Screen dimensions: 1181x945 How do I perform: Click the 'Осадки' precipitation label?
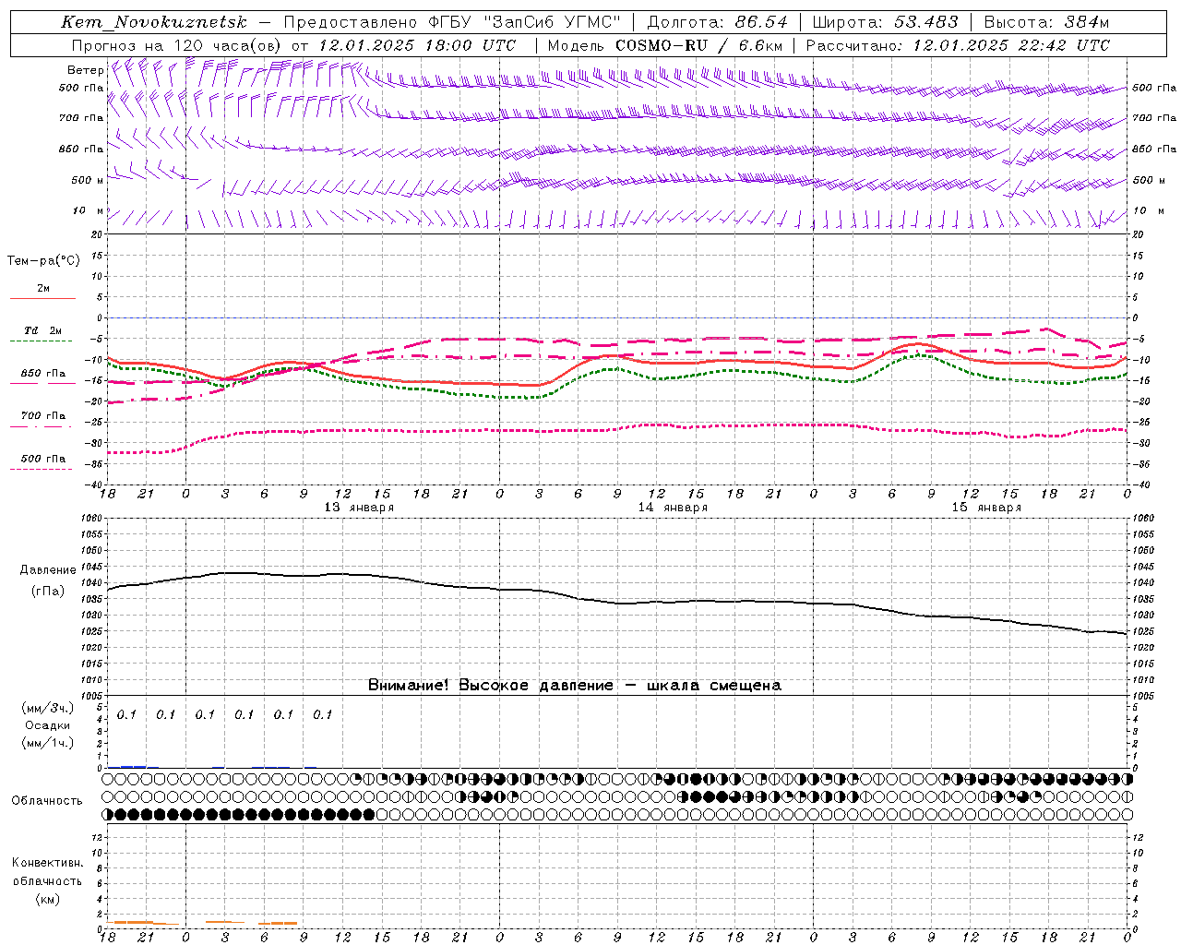pyautogui.click(x=48, y=725)
